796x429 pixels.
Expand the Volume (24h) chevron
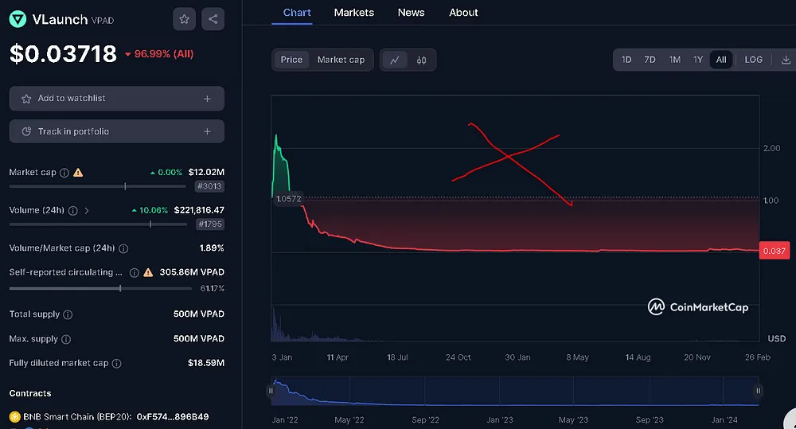point(86,210)
